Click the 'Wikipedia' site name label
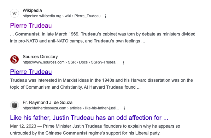 [x=32, y=10]
